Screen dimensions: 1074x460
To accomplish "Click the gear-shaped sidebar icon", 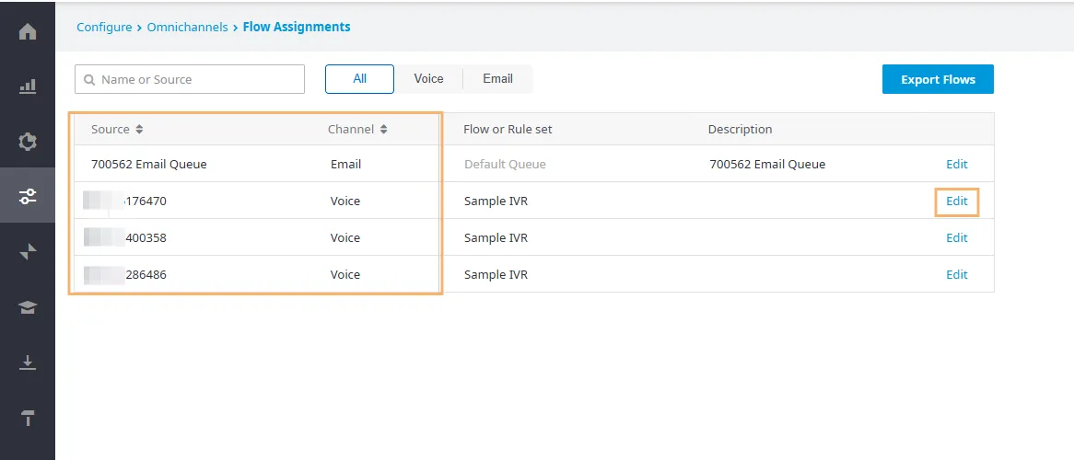I will tap(28, 142).
